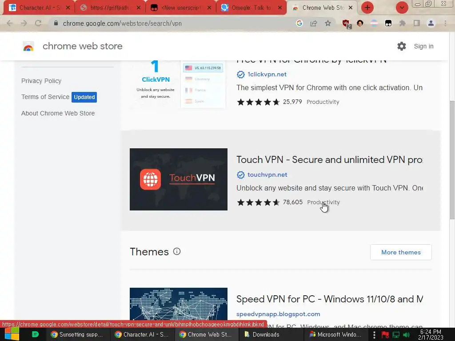Viewport: 455px width, 341px height.
Task: Bookmark this page with the star icon
Action: tap(328, 23)
